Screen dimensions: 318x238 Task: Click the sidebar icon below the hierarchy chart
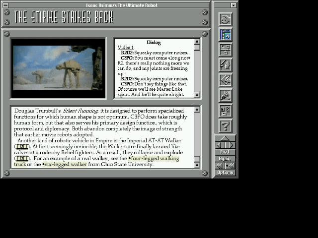tap(225, 64)
